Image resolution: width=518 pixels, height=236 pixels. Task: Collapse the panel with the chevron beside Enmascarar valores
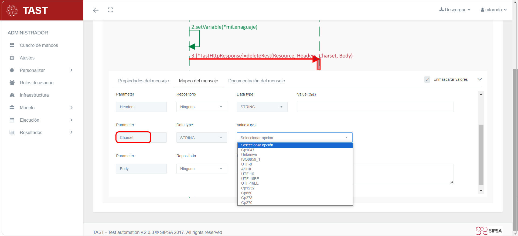479,79
